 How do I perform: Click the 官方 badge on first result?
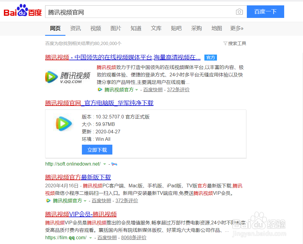pyautogui.click(x=211, y=58)
